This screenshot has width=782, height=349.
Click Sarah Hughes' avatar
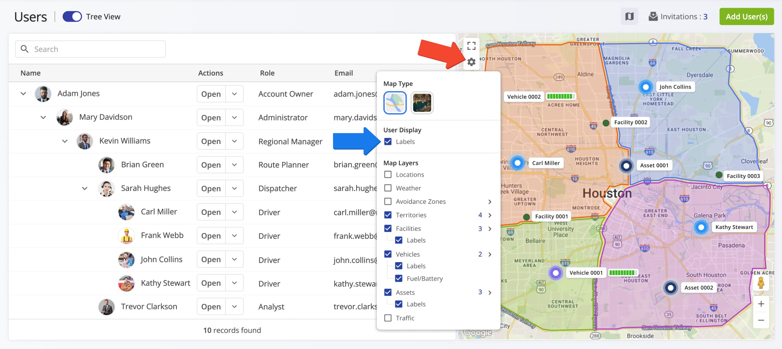107,188
